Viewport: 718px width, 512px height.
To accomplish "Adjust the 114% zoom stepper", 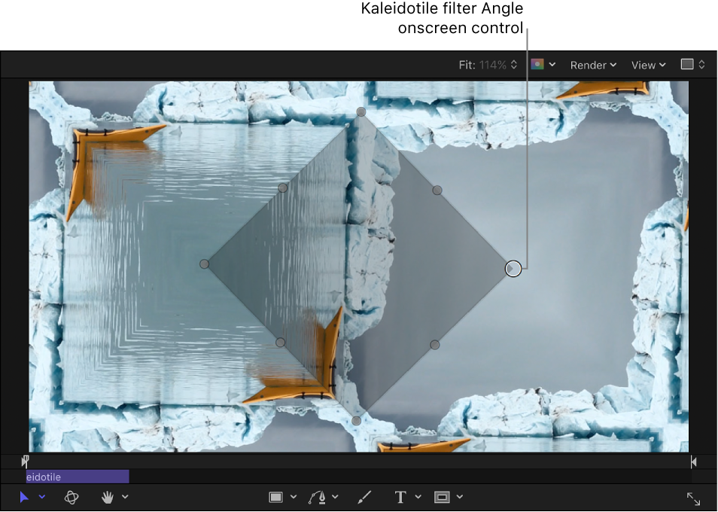I will coord(513,65).
